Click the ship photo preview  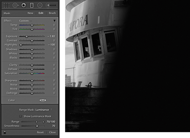128,66
